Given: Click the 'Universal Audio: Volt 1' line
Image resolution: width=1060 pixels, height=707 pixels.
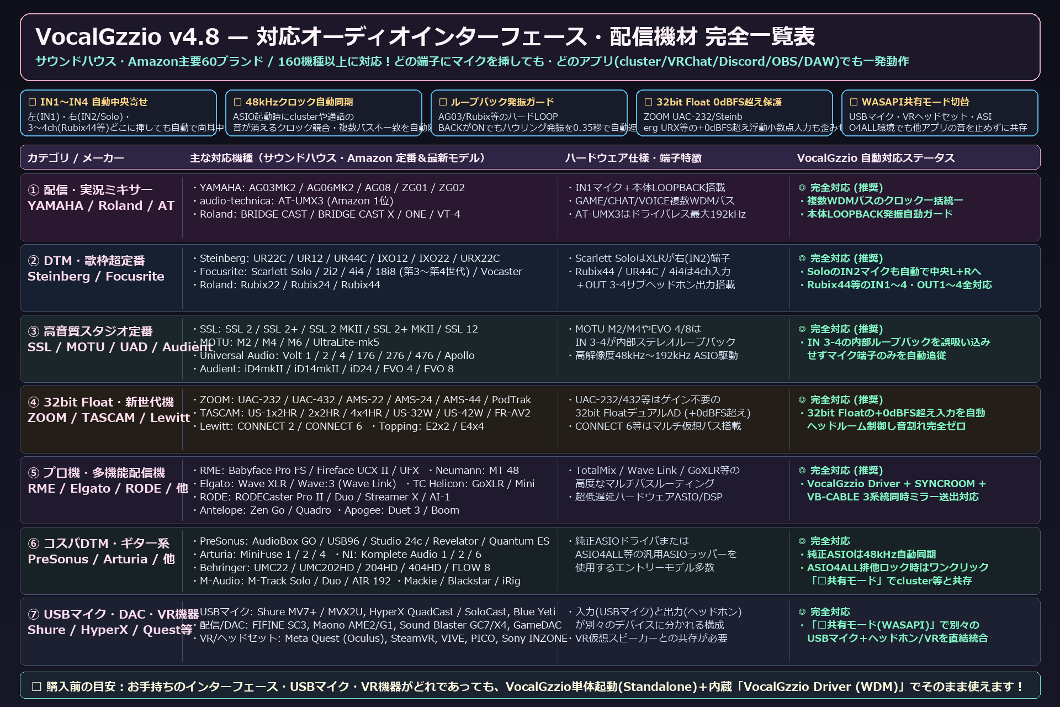Looking at the screenshot, I should point(333,356).
